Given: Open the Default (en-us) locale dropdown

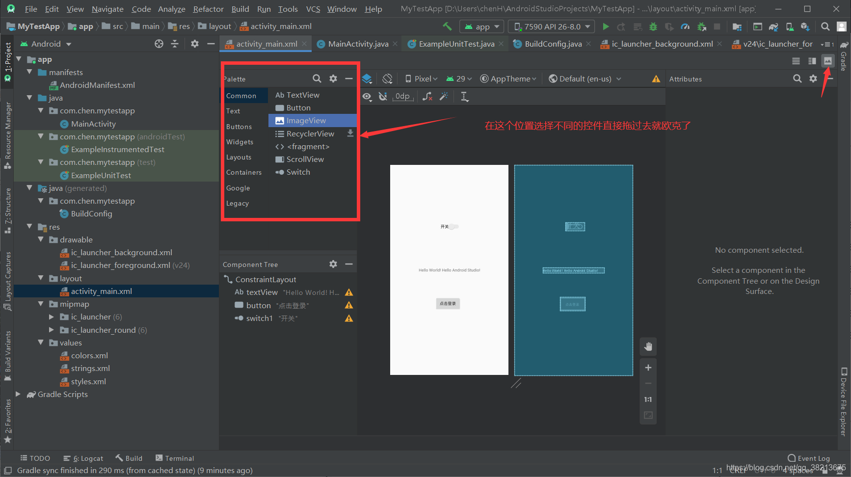Looking at the screenshot, I should point(585,79).
